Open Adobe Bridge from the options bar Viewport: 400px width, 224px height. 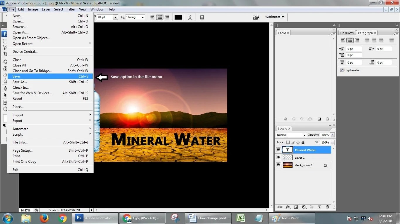point(256,17)
